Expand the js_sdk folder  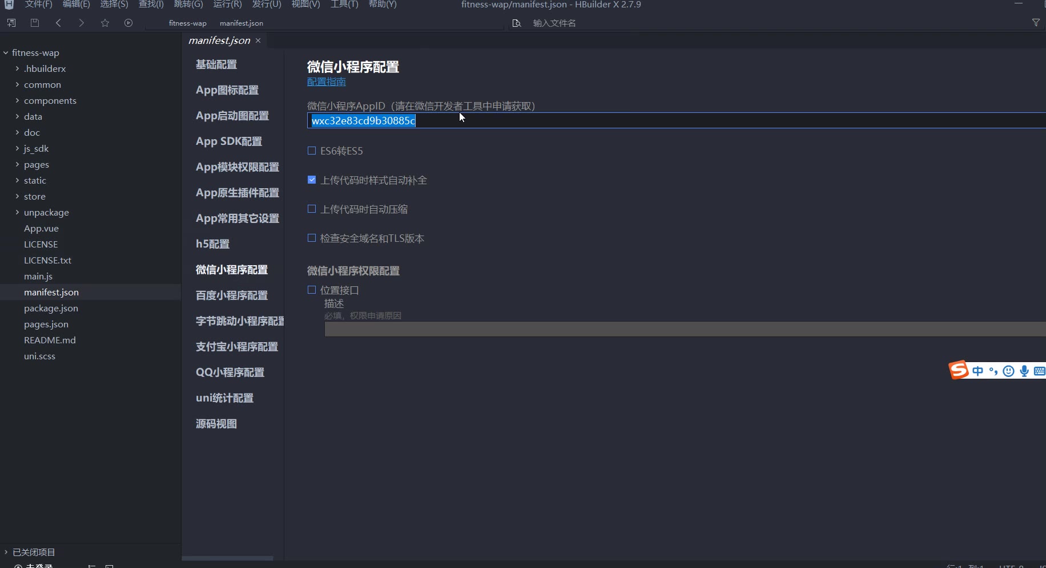tap(17, 148)
